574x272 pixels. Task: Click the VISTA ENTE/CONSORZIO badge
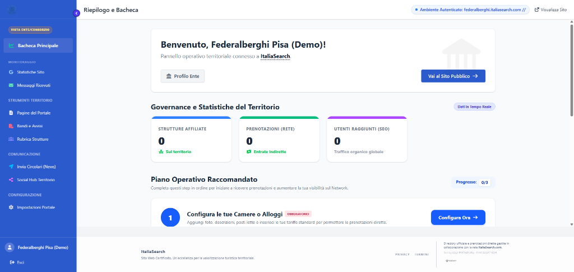pyautogui.click(x=30, y=30)
